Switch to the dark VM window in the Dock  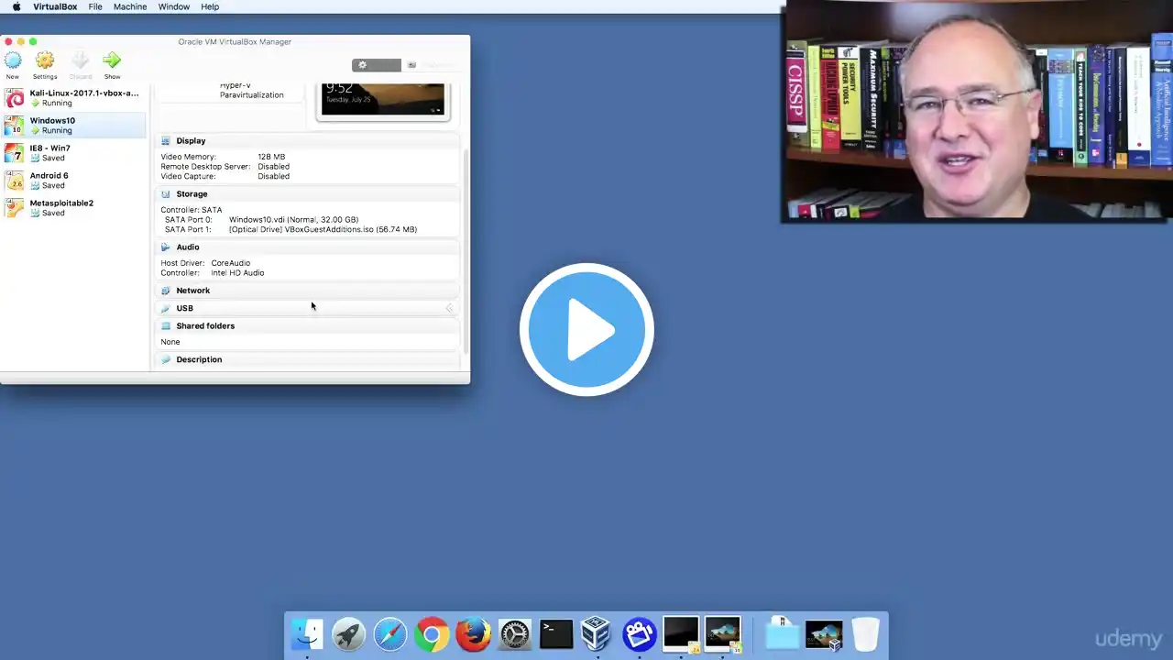click(x=681, y=633)
